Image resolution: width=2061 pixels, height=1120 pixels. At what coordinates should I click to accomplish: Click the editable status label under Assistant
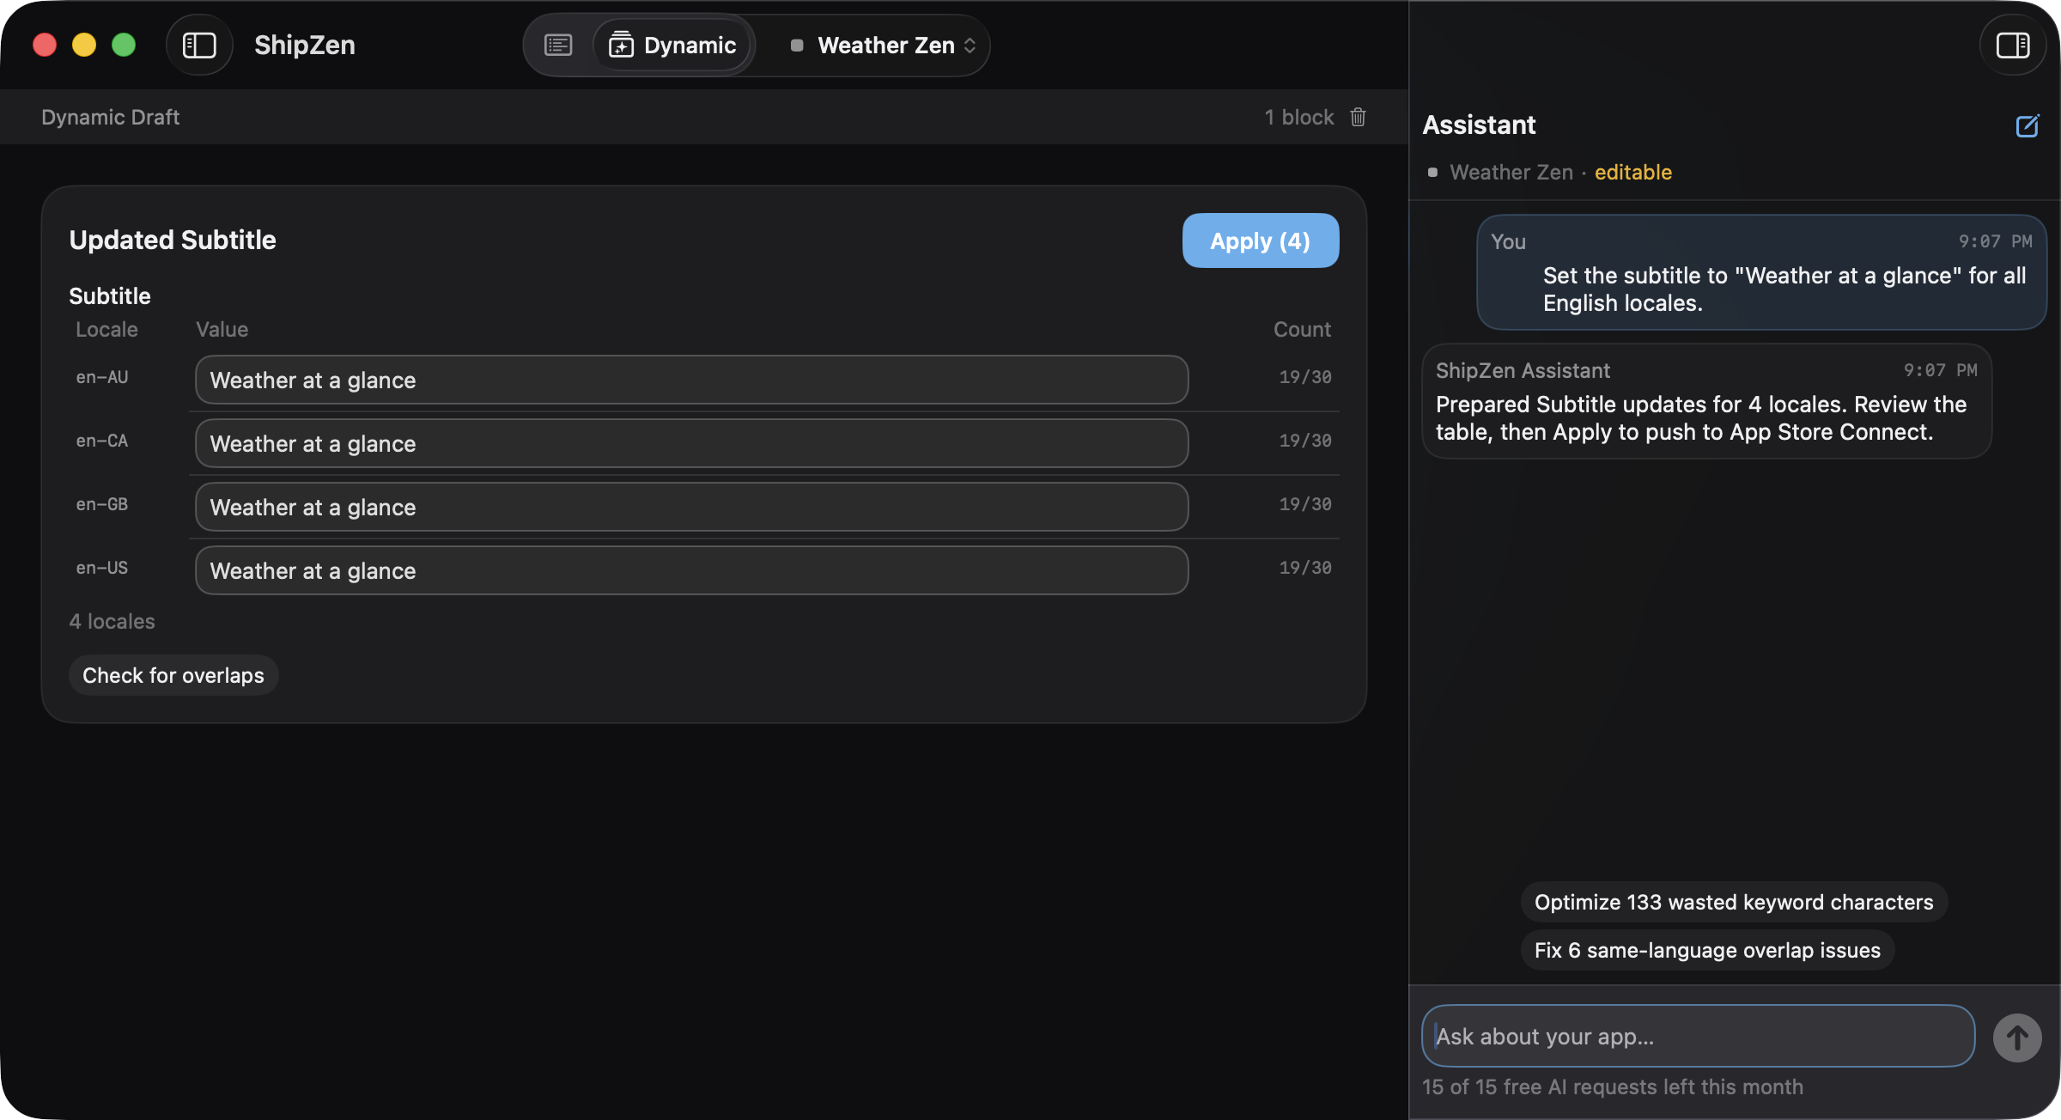[x=1632, y=172]
